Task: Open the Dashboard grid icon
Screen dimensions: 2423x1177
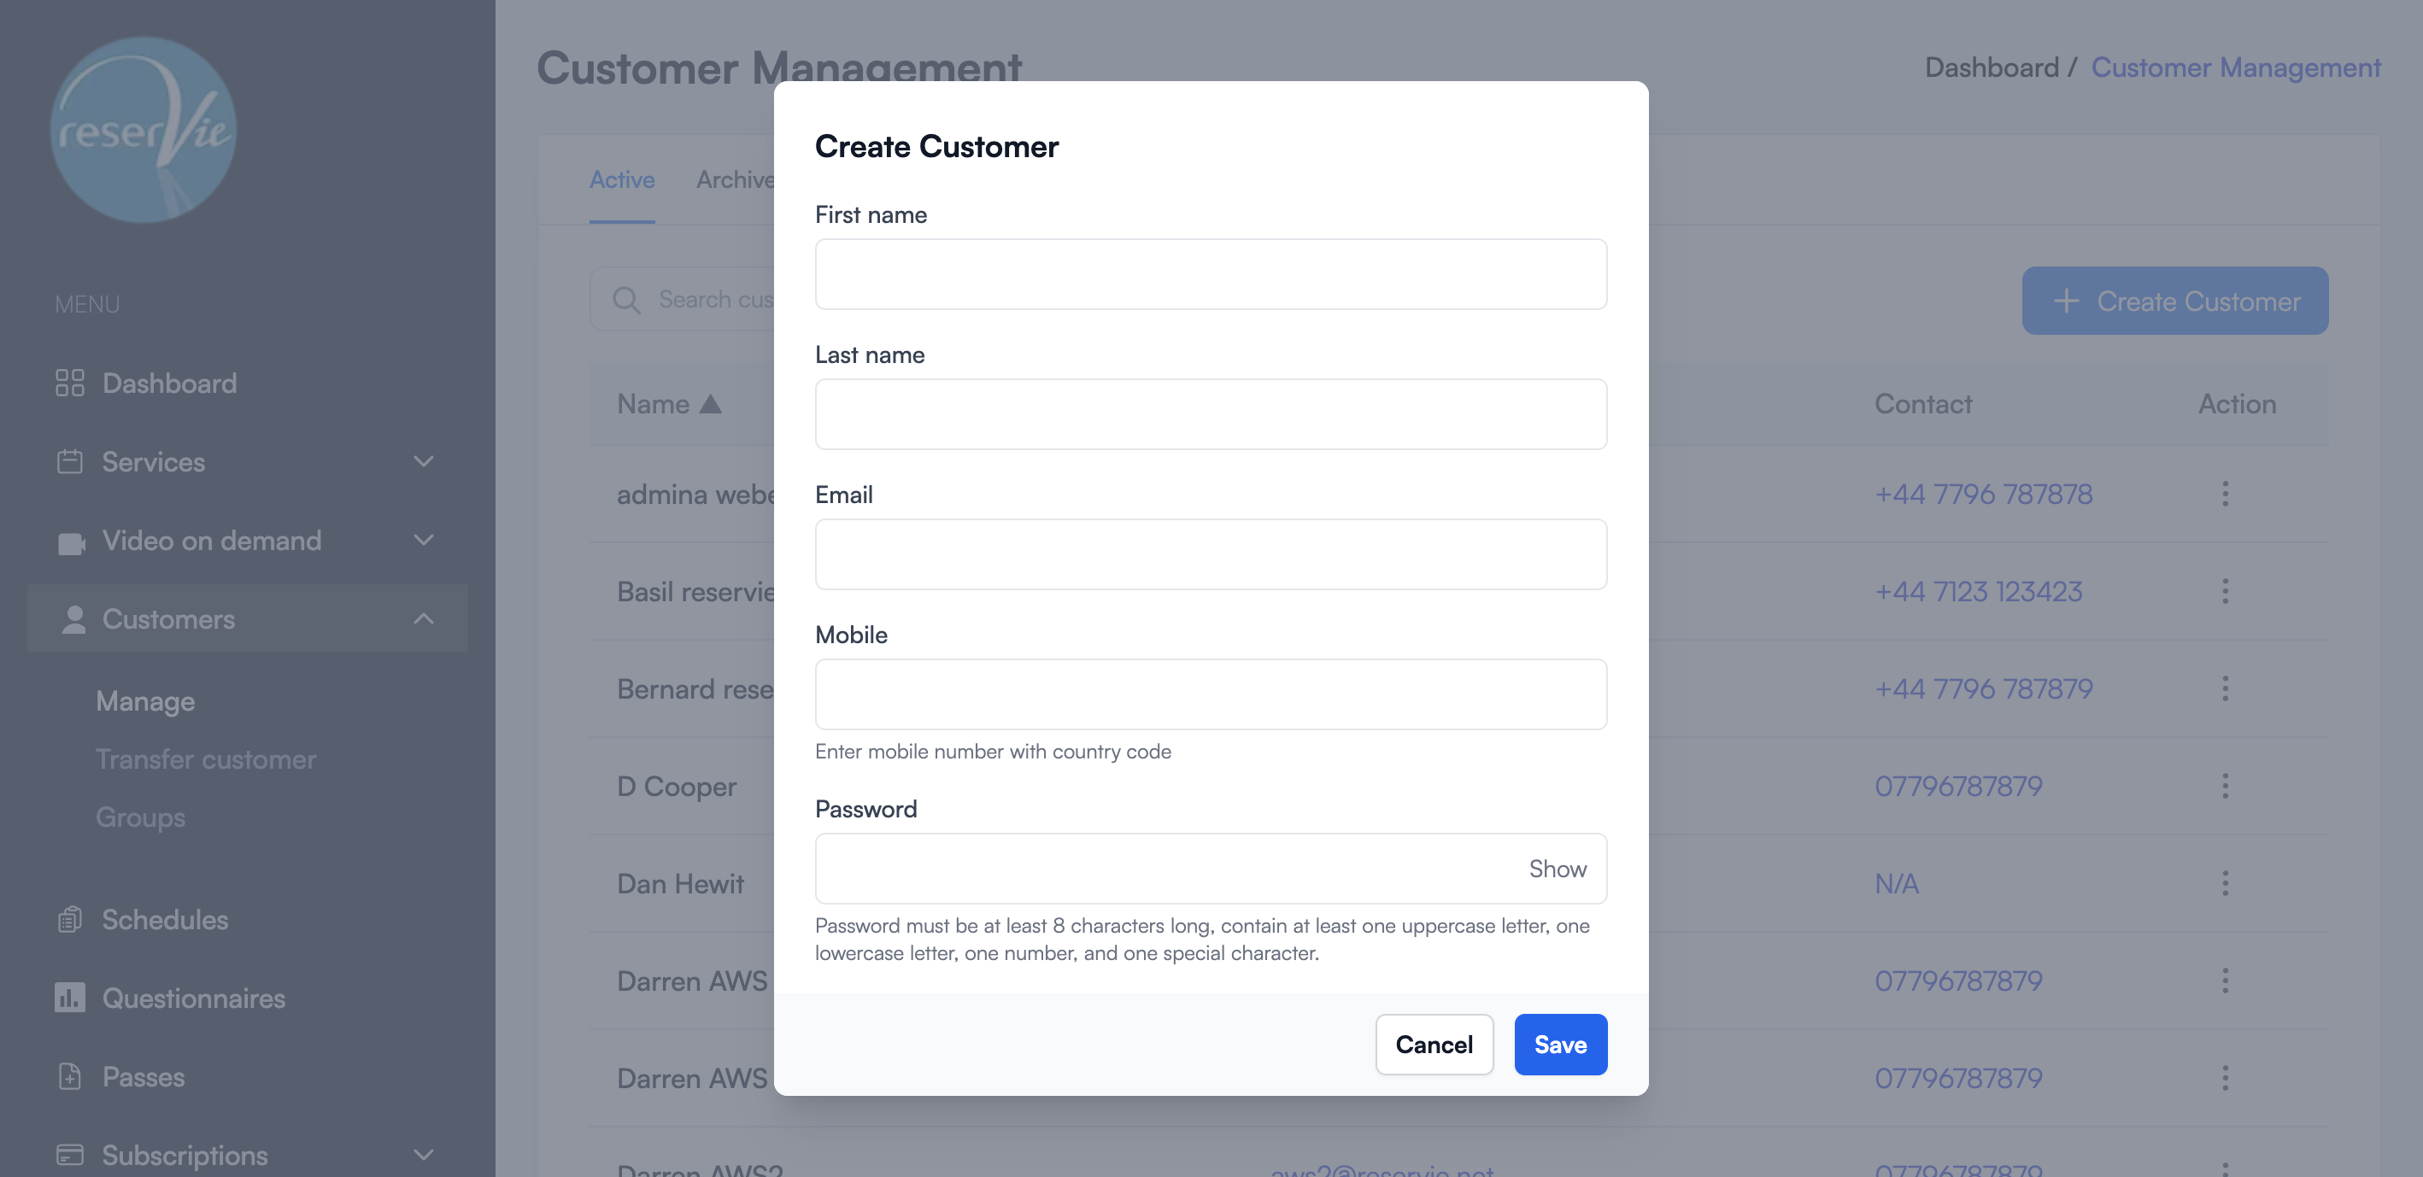Action: click(x=69, y=383)
